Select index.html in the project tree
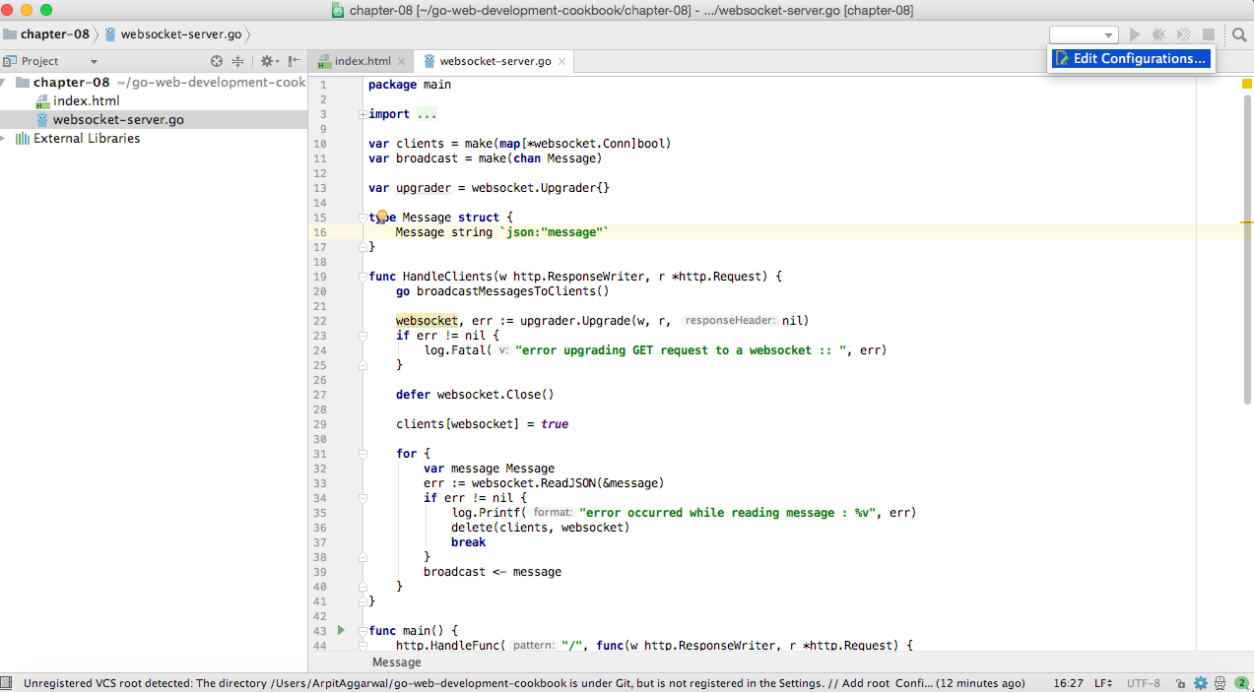Image resolution: width=1254 pixels, height=692 pixels. 87,101
